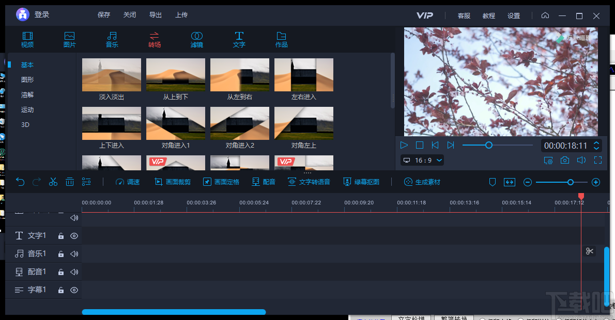615x320 pixels.
Task: Open the 调速 speed tool
Action: (128, 182)
